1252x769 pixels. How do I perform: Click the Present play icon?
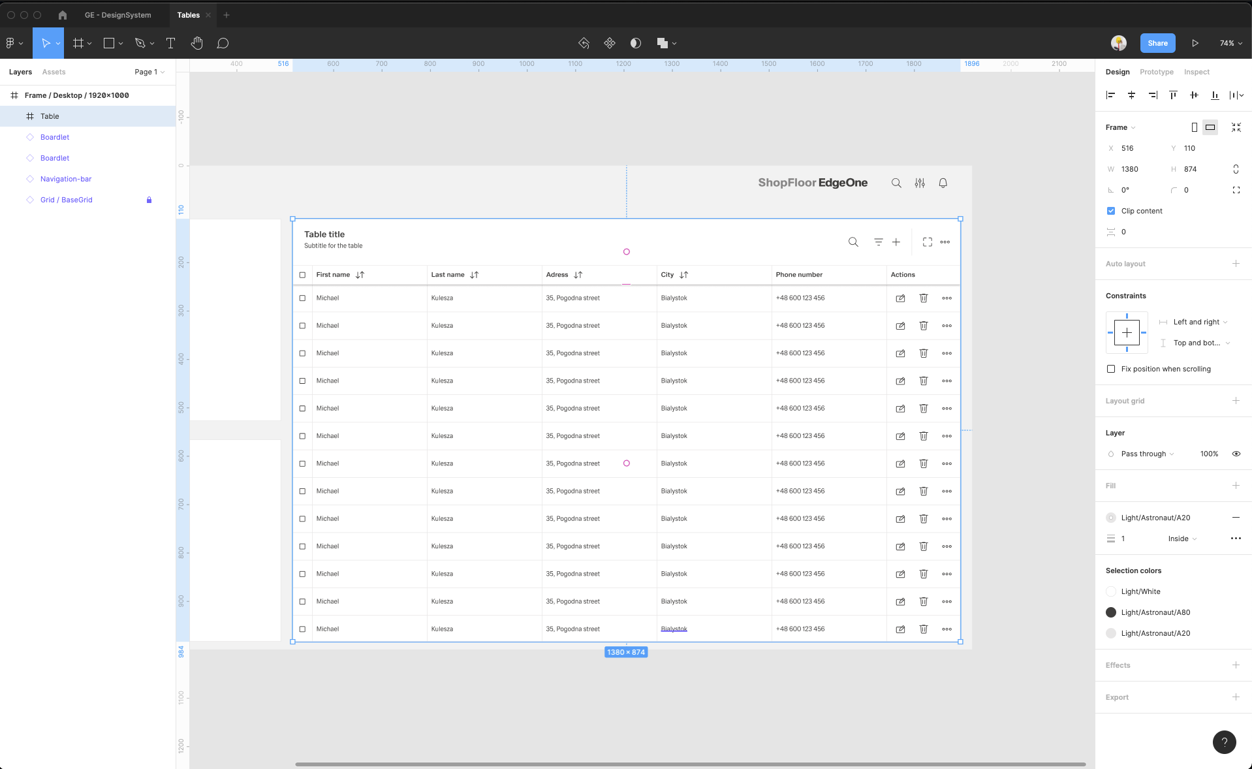[x=1195, y=43]
